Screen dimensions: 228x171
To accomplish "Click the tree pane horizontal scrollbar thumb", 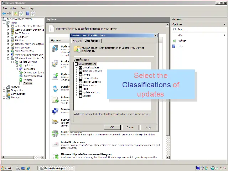I will [19, 157].
